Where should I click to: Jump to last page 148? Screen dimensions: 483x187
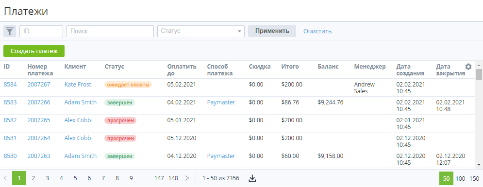point(173,178)
